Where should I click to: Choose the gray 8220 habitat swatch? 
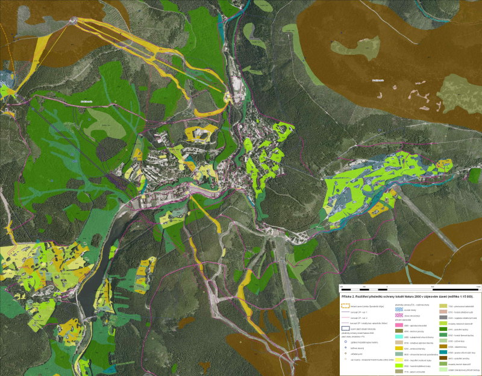(x=443, y=318)
